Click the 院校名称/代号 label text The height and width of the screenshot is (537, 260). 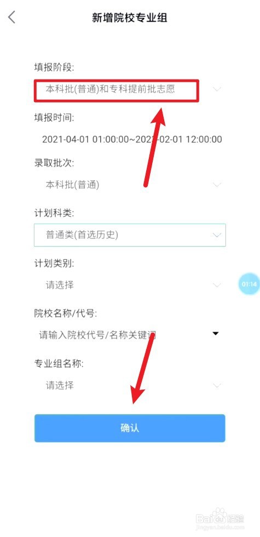tap(65, 313)
